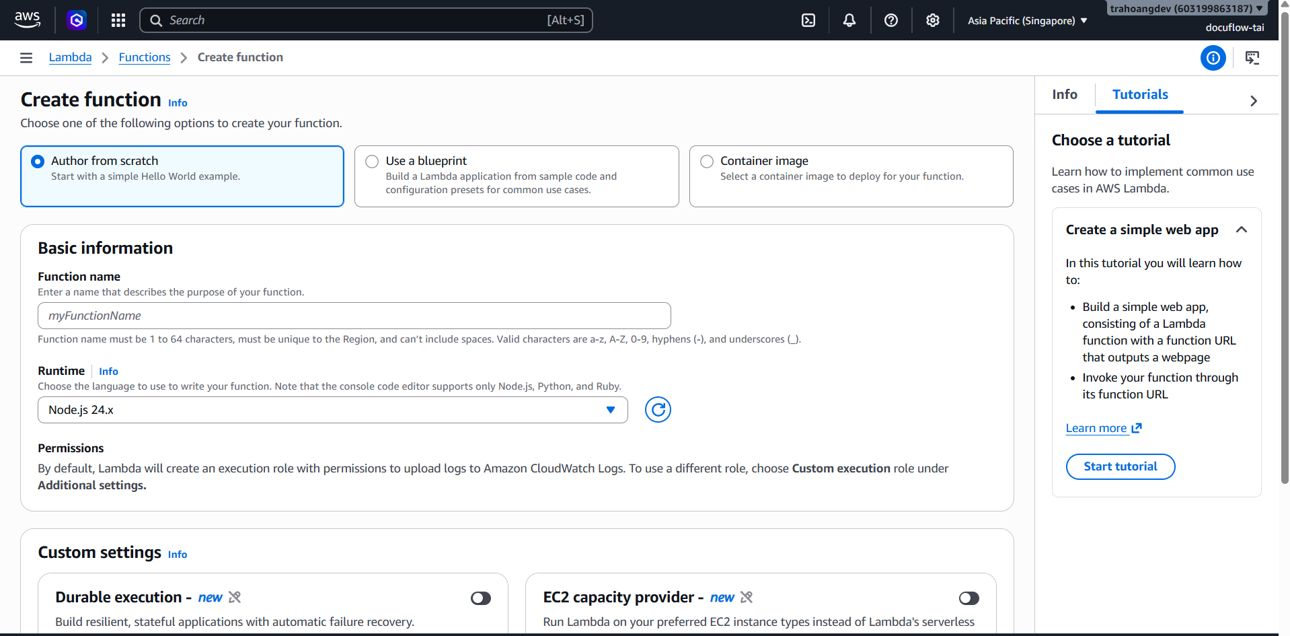Click the 'Create function' breadcrumb text
The width and height of the screenshot is (1290, 636).
click(240, 57)
